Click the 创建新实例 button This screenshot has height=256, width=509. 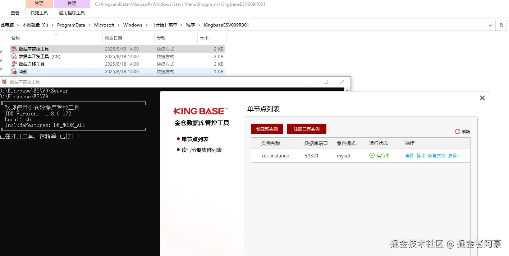pos(267,129)
